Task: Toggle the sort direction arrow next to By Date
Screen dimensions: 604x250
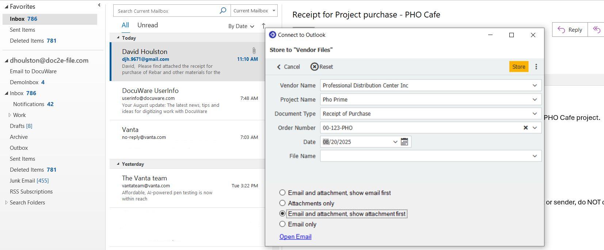Action: coord(263,26)
